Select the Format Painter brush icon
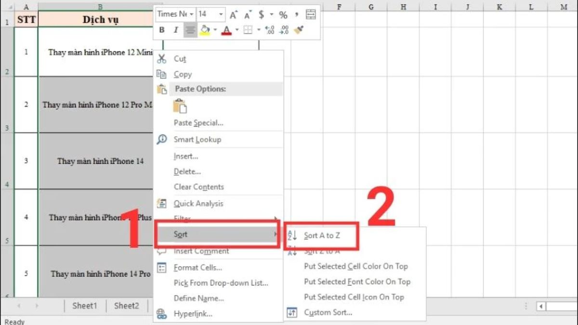The width and height of the screenshot is (578, 325). pos(300,30)
